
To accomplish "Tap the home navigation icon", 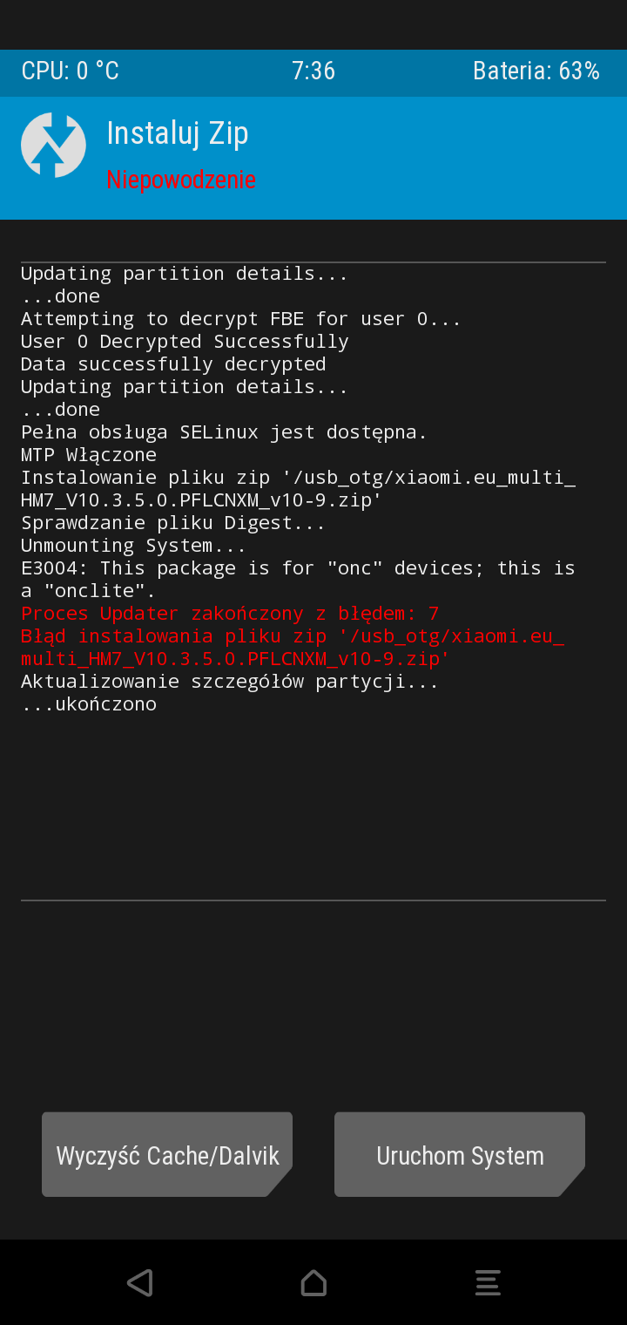I will (313, 1283).
